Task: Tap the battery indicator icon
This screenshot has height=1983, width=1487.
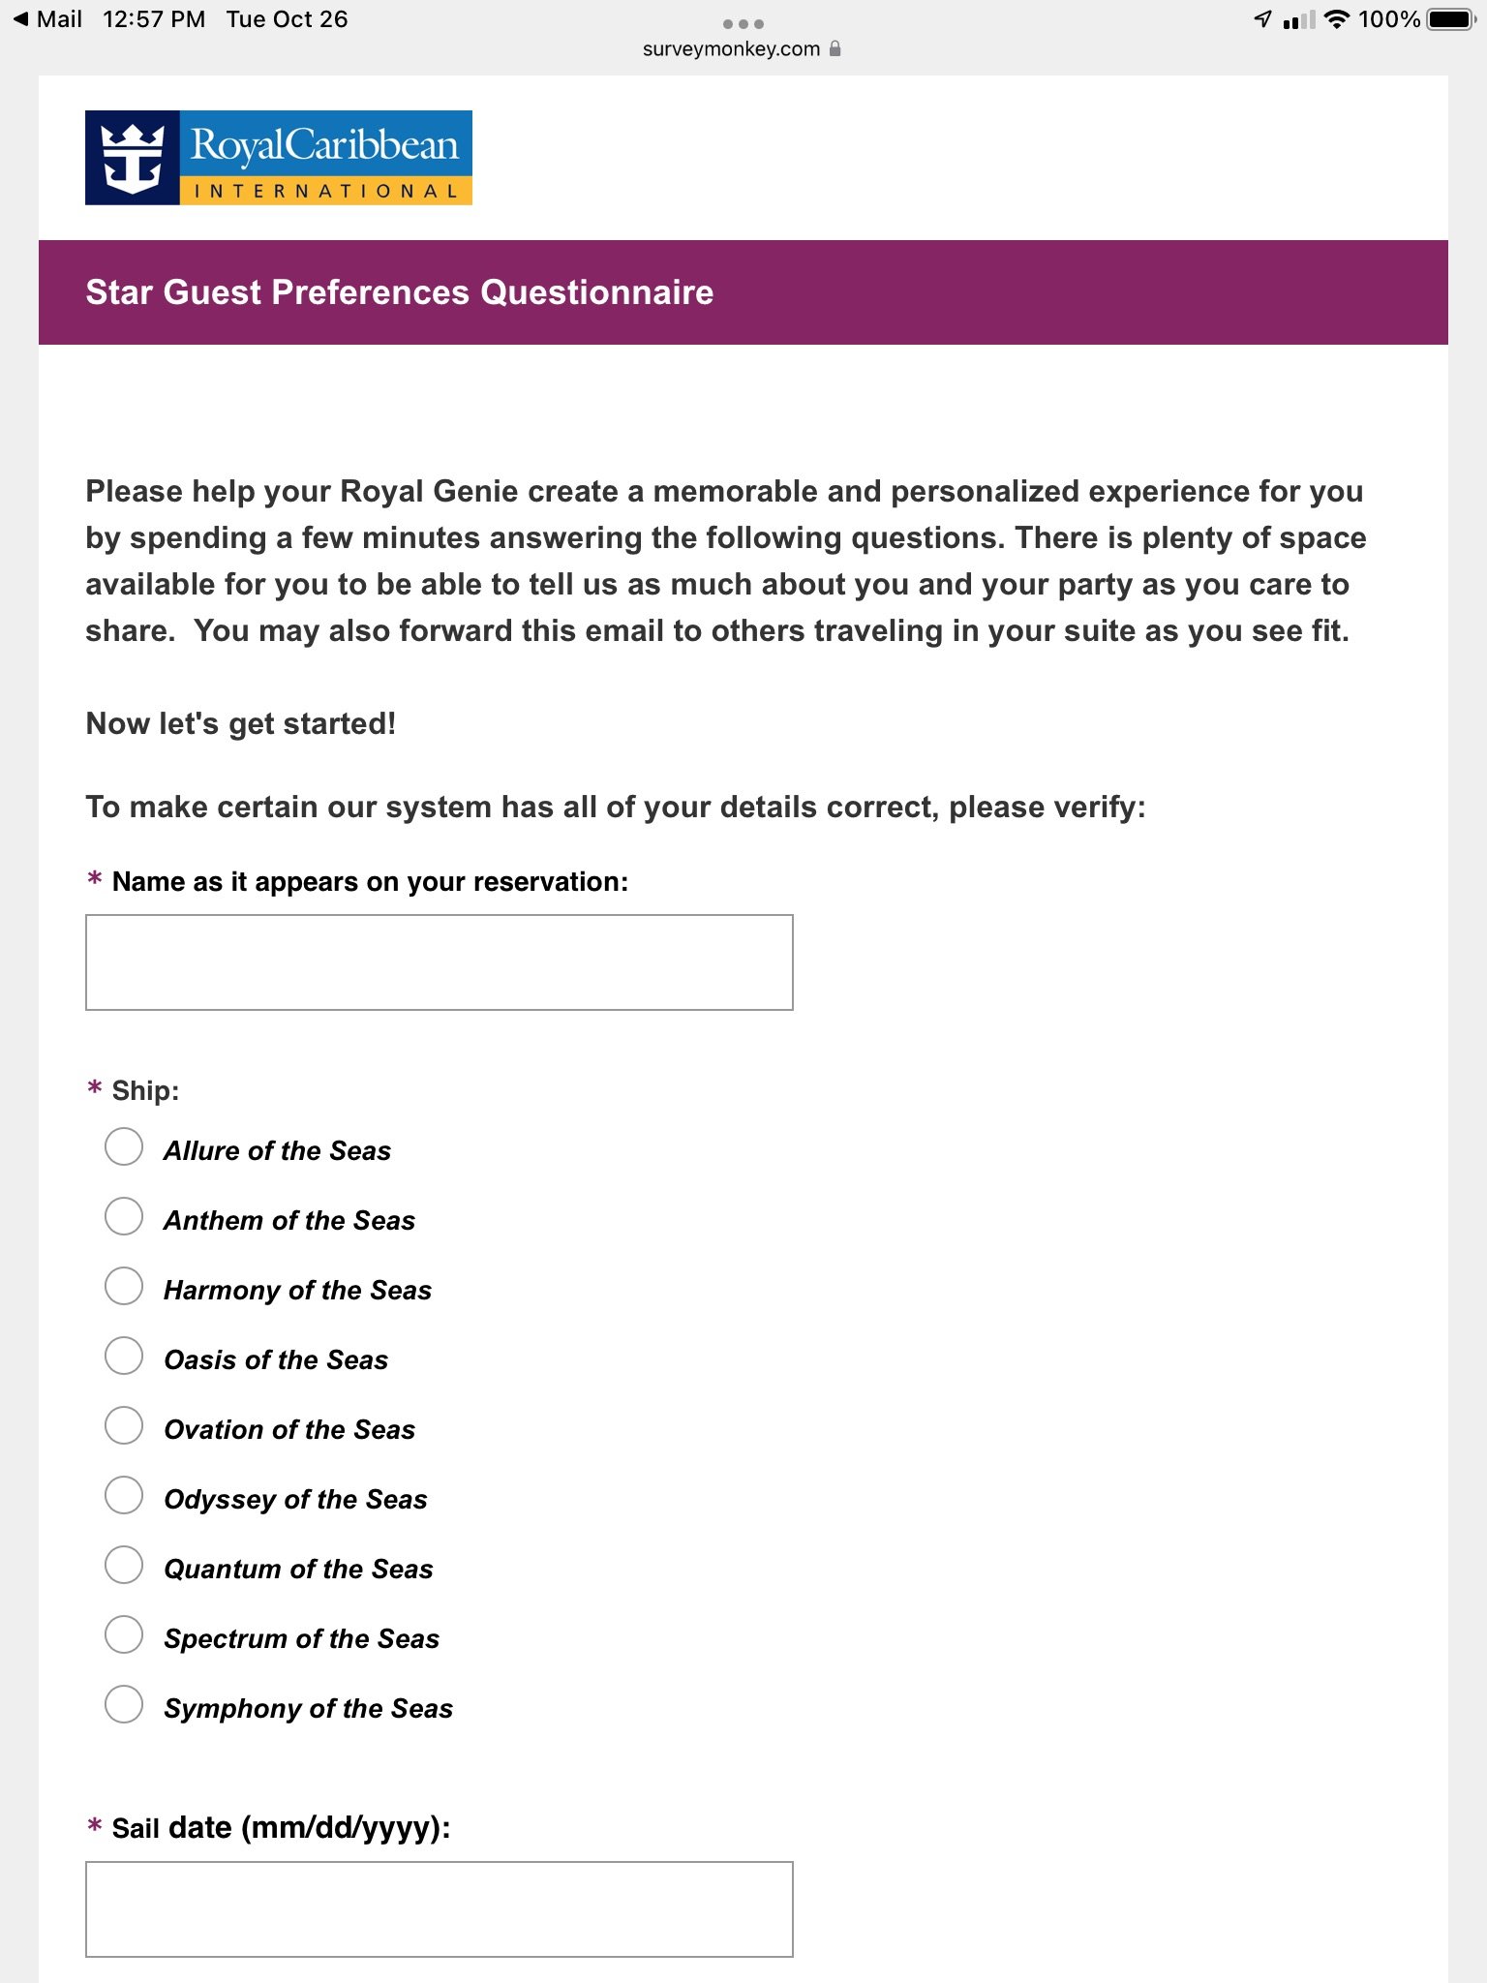Action: [x=1451, y=19]
